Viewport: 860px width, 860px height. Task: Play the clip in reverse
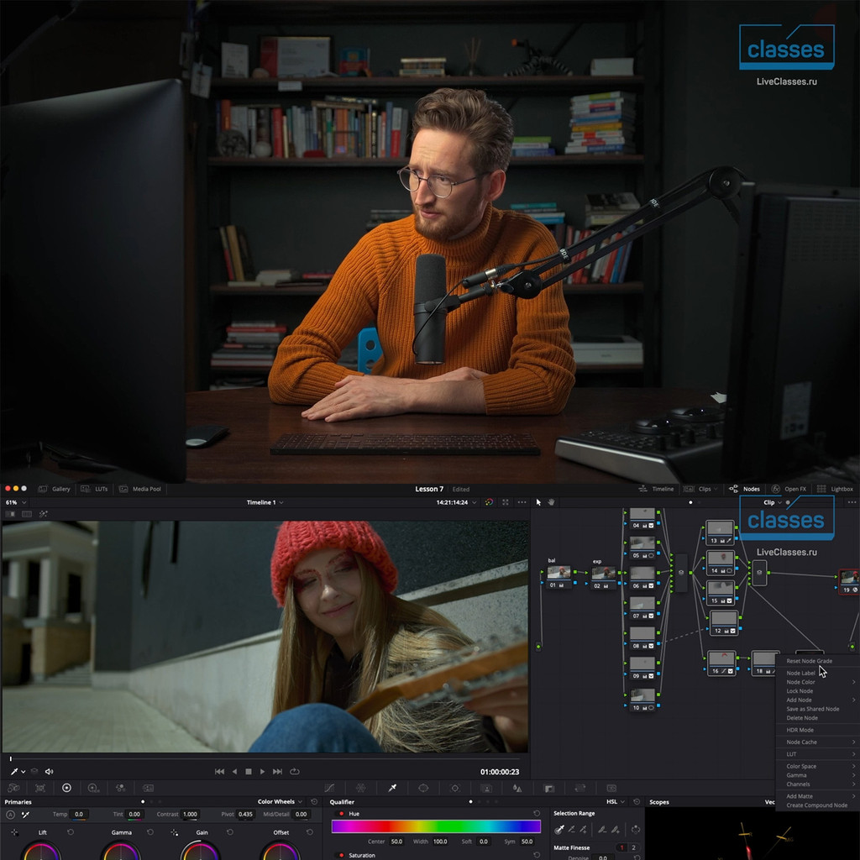point(235,771)
